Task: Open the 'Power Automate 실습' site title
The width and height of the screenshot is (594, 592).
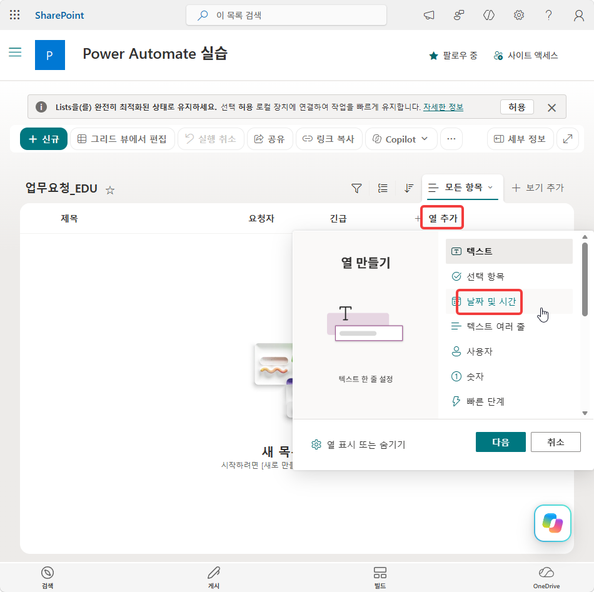Action: pyautogui.click(x=155, y=53)
